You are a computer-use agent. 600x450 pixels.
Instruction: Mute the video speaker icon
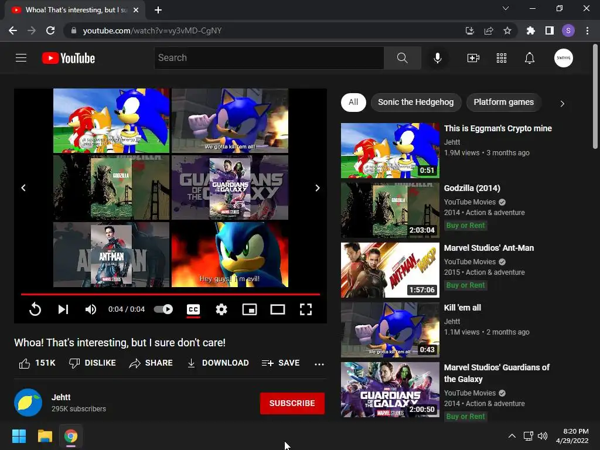[x=91, y=309]
